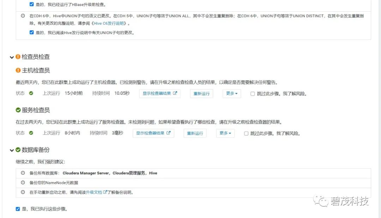Open 更多 dropdown in 主机检查员 row
Screen dimensions: 381x218
tap(232, 94)
